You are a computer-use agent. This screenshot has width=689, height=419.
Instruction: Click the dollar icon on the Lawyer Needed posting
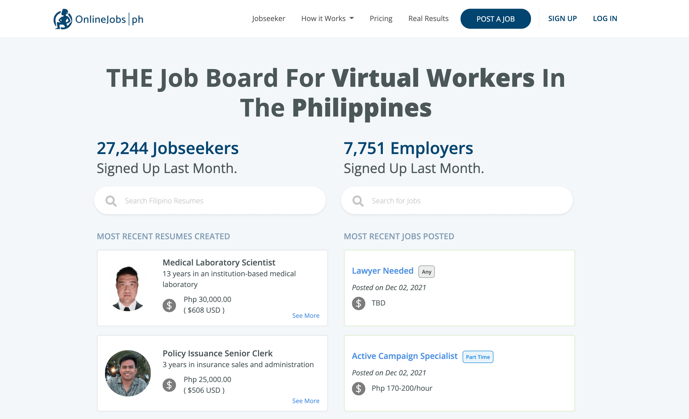[359, 303]
